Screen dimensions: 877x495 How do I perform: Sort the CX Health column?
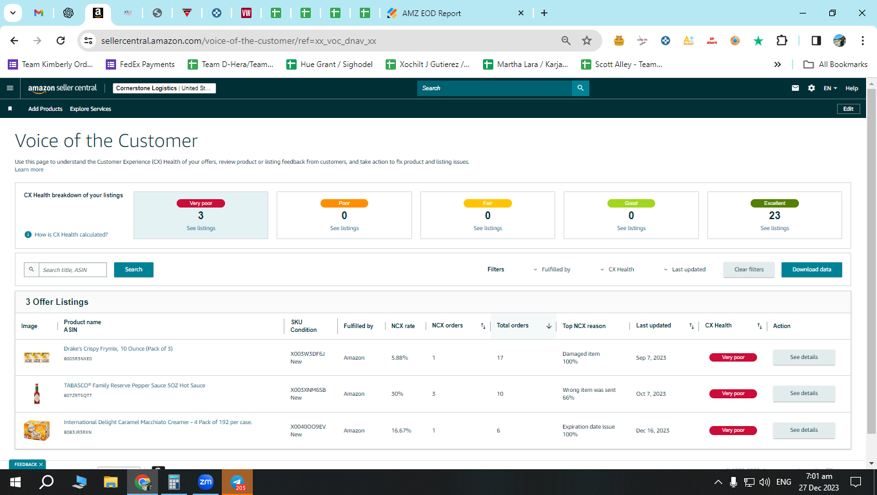point(760,326)
